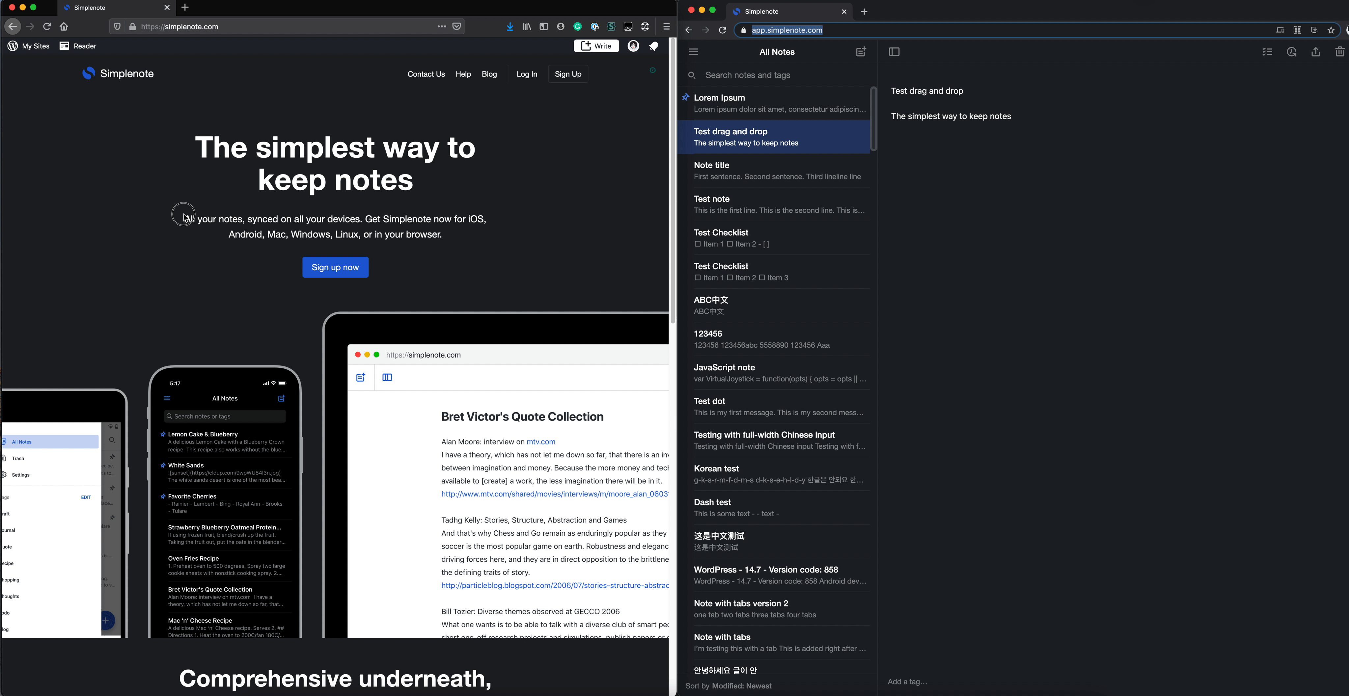
Task: Open the Grammarly extension in Firefox
Action: click(x=578, y=27)
